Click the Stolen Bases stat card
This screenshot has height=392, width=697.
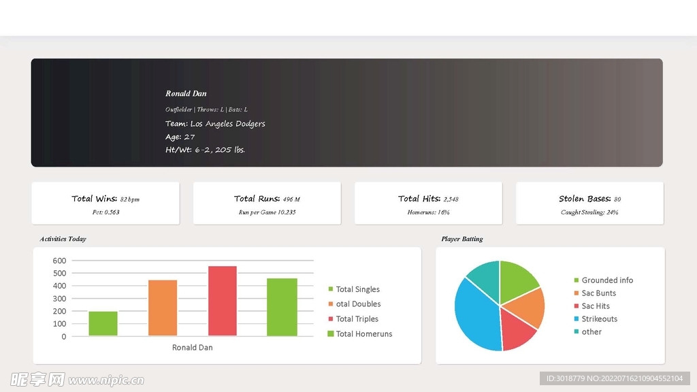(x=589, y=203)
